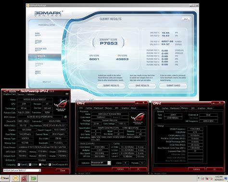228x182 pixels.
Task: Click the Driver Version field in GPU-Z
Action: [x=42, y=147]
